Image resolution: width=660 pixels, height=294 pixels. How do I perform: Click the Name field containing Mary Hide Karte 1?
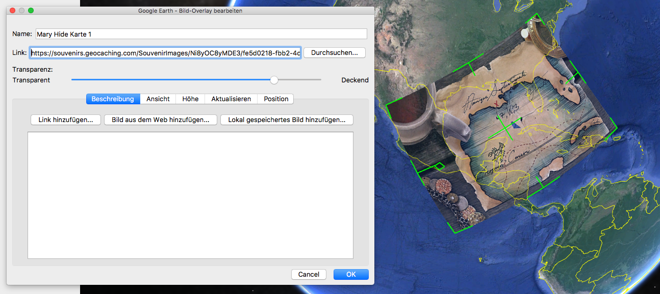pyautogui.click(x=201, y=34)
